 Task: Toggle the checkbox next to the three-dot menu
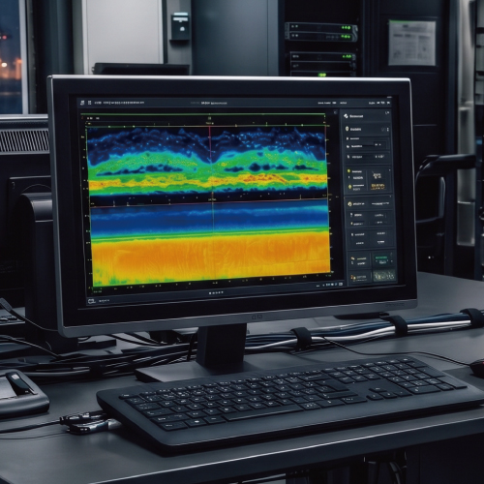point(383,130)
